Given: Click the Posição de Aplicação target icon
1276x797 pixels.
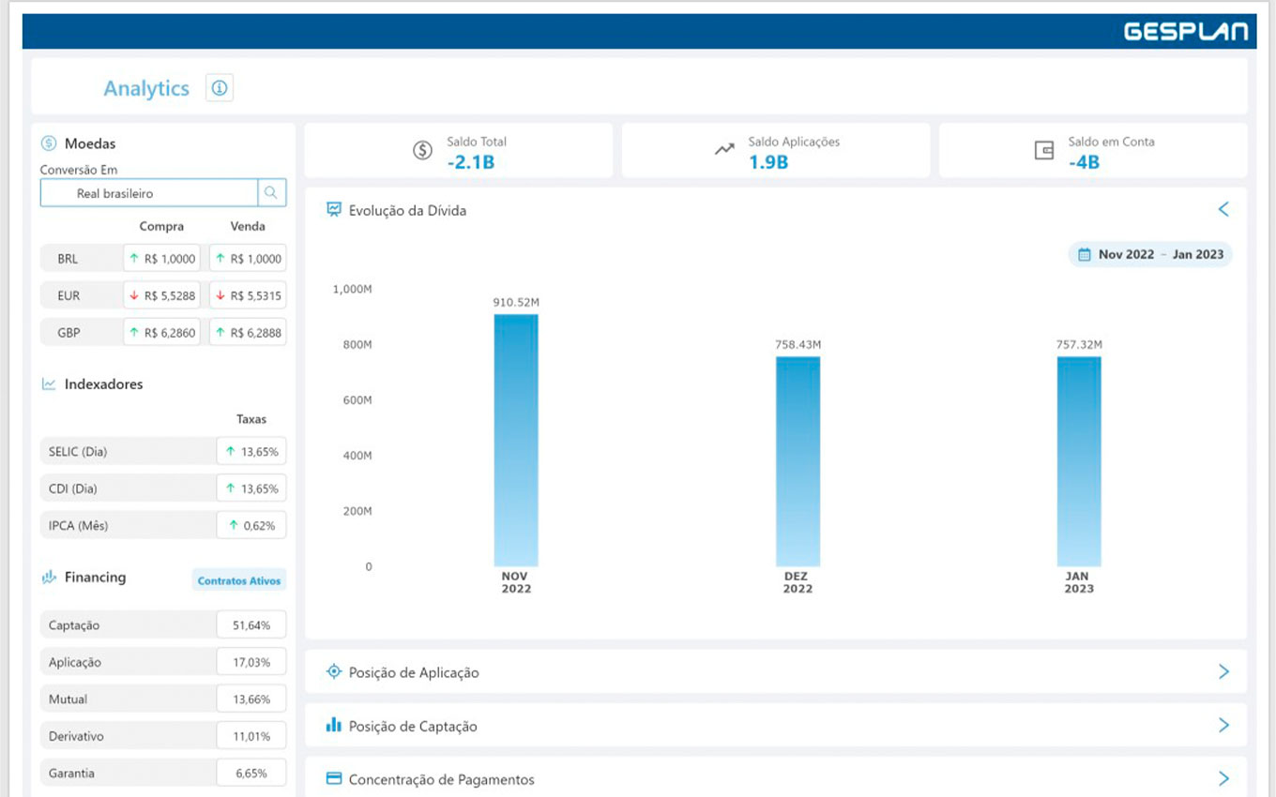Looking at the screenshot, I should pos(333,672).
